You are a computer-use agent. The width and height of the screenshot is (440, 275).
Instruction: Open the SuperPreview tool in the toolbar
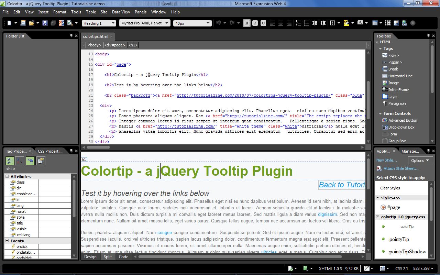pyautogui.click(x=62, y=23)
